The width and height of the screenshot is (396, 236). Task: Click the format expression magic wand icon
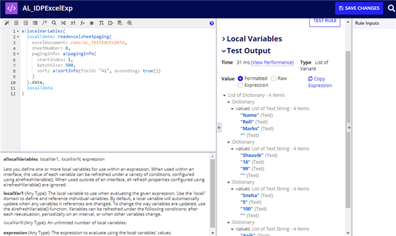click(x=7, y=23)
